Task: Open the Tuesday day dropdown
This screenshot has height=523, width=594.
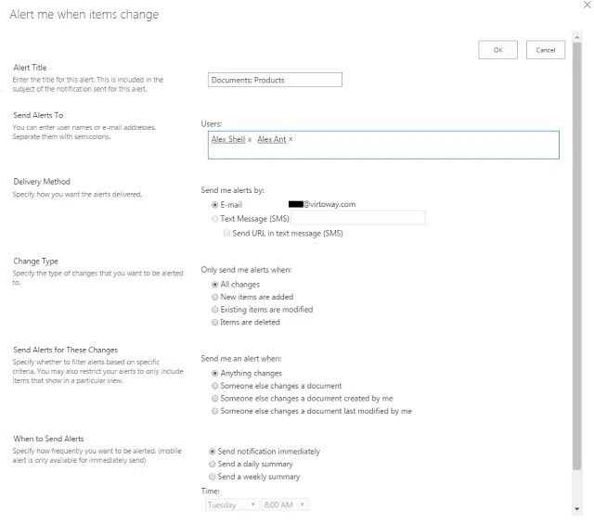Action: click(x=232, y=504)
